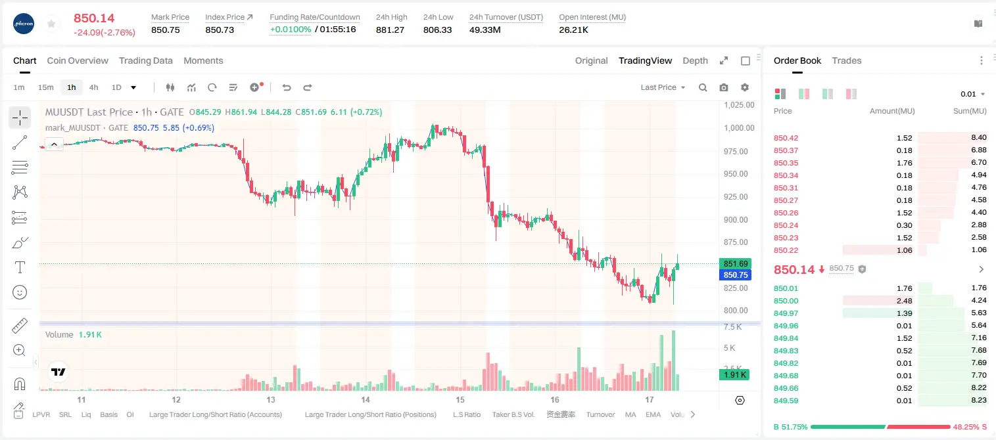Open the Last Price dropdown
Screen dimensions: 996x440
[x=663, y=87]
